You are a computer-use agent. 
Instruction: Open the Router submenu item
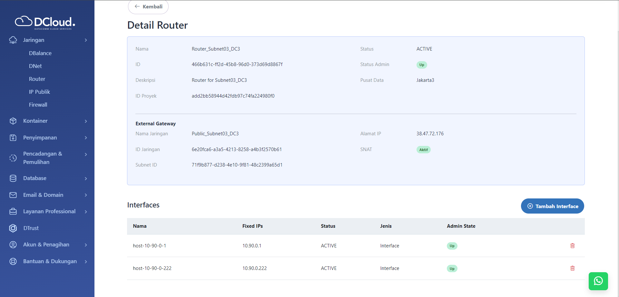[37, 79]
